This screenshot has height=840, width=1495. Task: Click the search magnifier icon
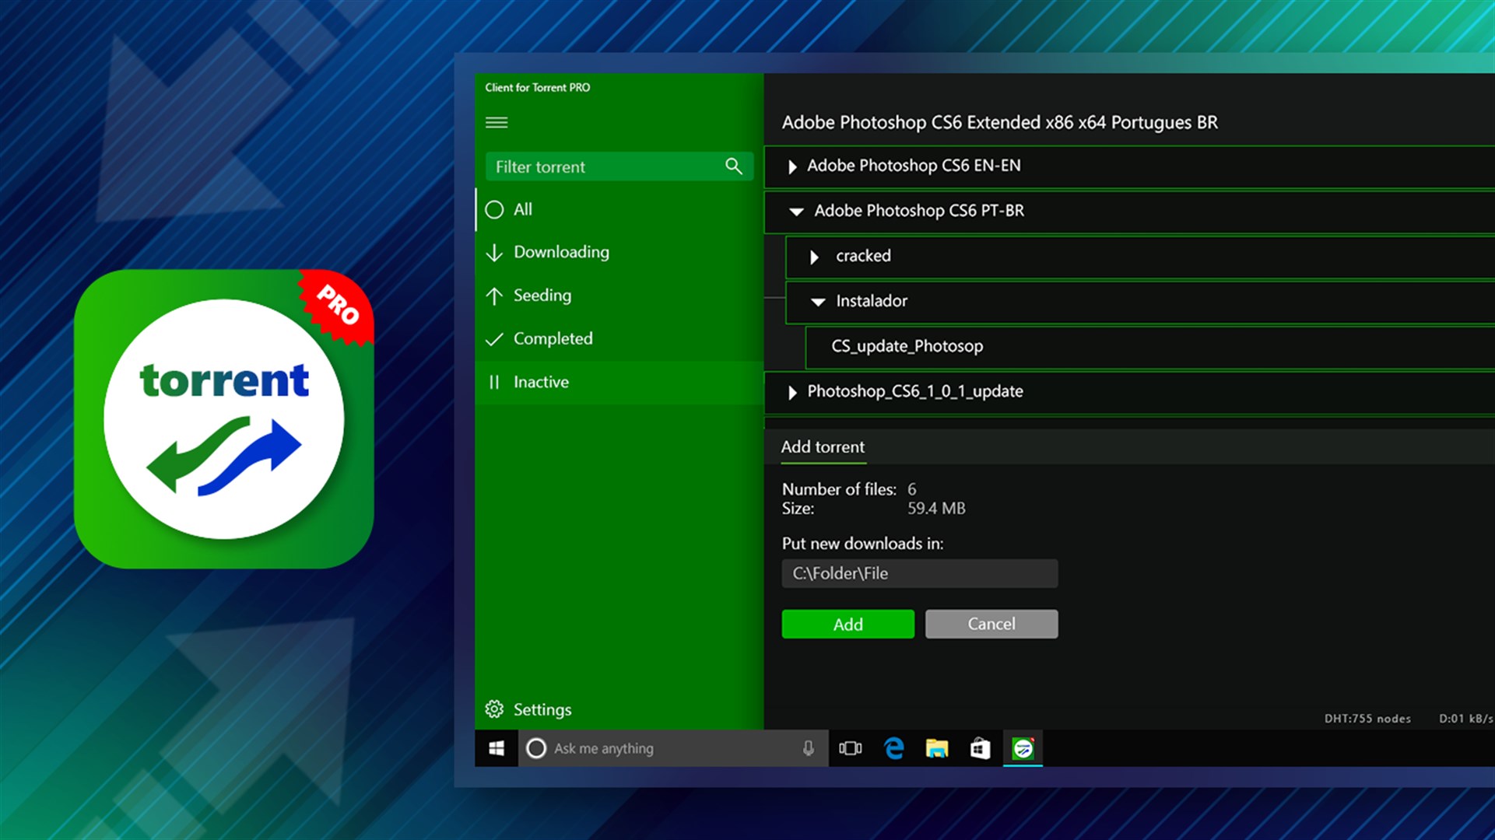[x=733, y=166]
